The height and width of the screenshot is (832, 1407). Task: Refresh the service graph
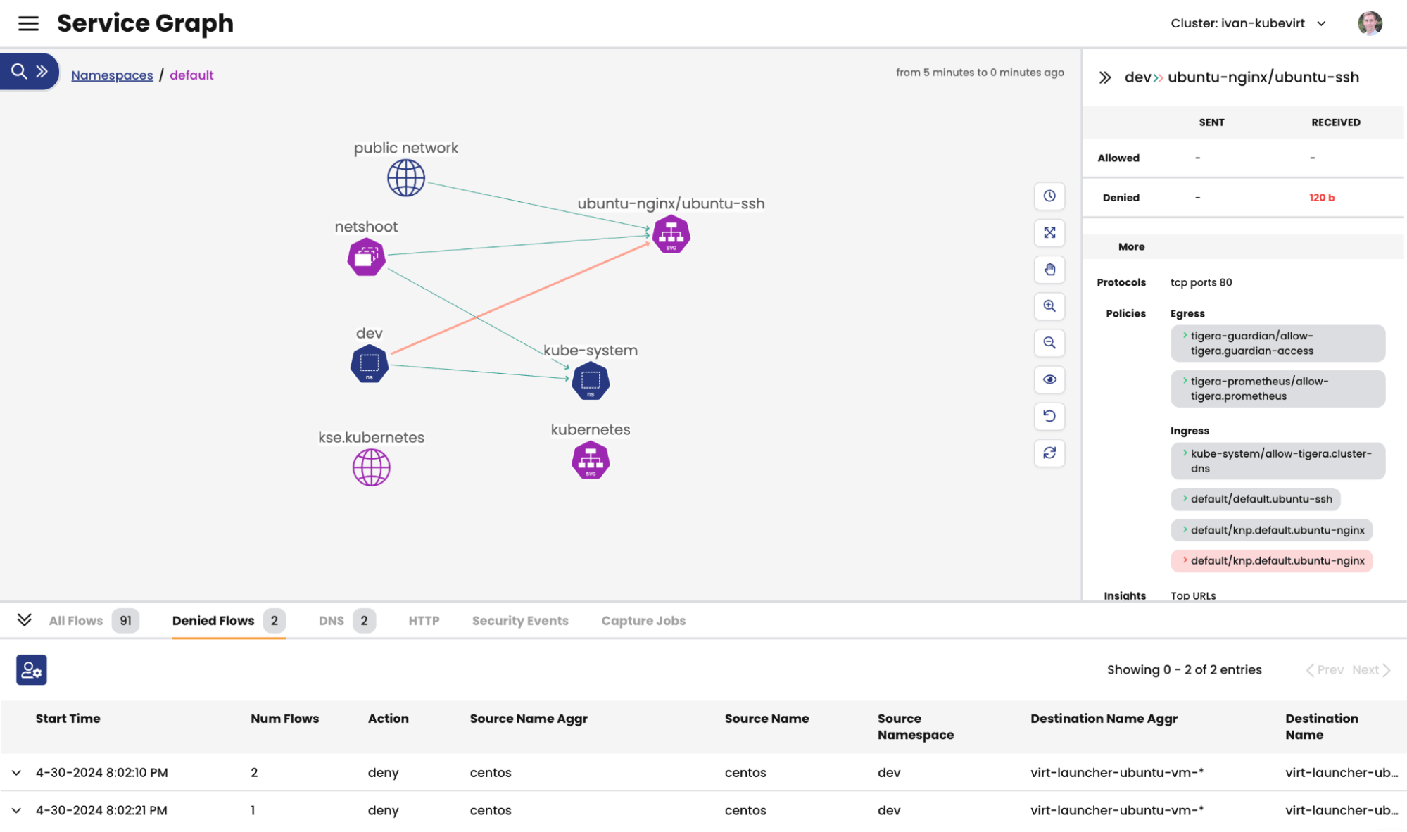1049,453
